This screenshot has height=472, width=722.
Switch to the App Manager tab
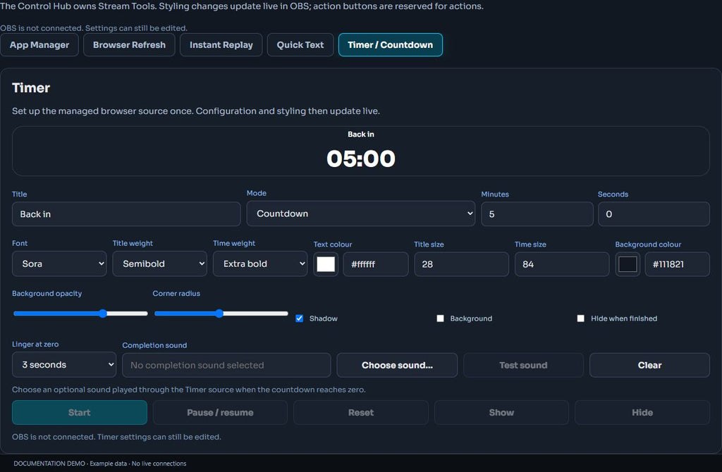tap(39, 44)
